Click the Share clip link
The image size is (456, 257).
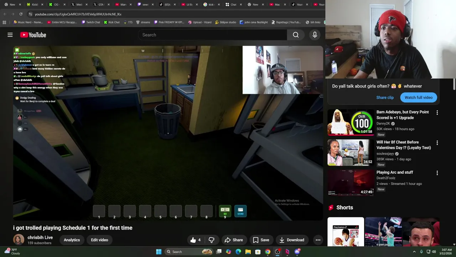[x=385, y=97]
